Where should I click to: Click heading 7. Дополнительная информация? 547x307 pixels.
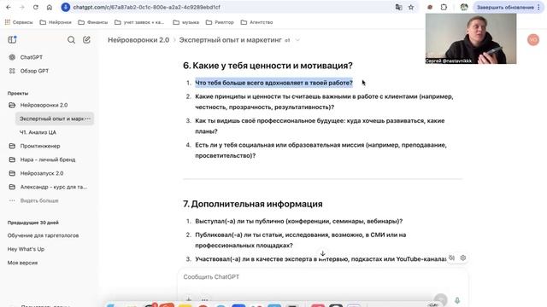[253, 204]
